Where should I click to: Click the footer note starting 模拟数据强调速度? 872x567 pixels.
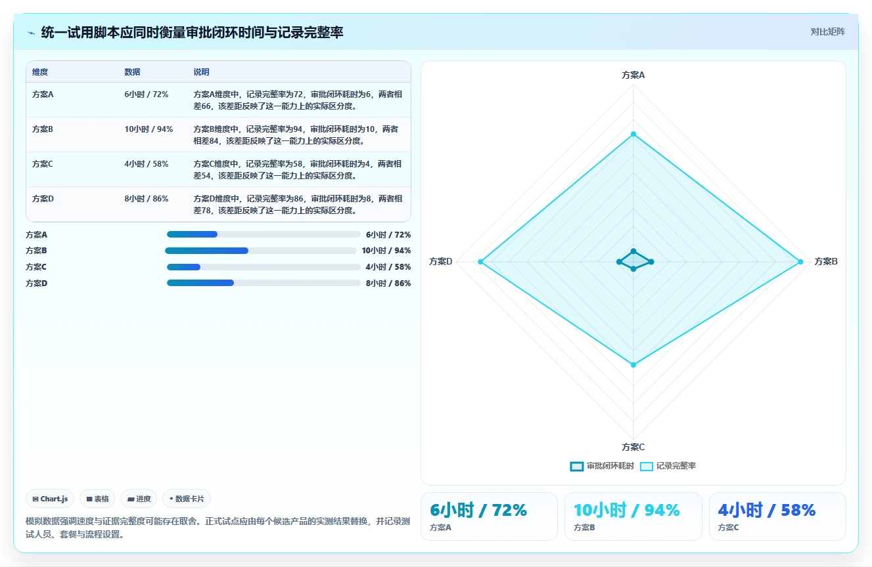218,528
